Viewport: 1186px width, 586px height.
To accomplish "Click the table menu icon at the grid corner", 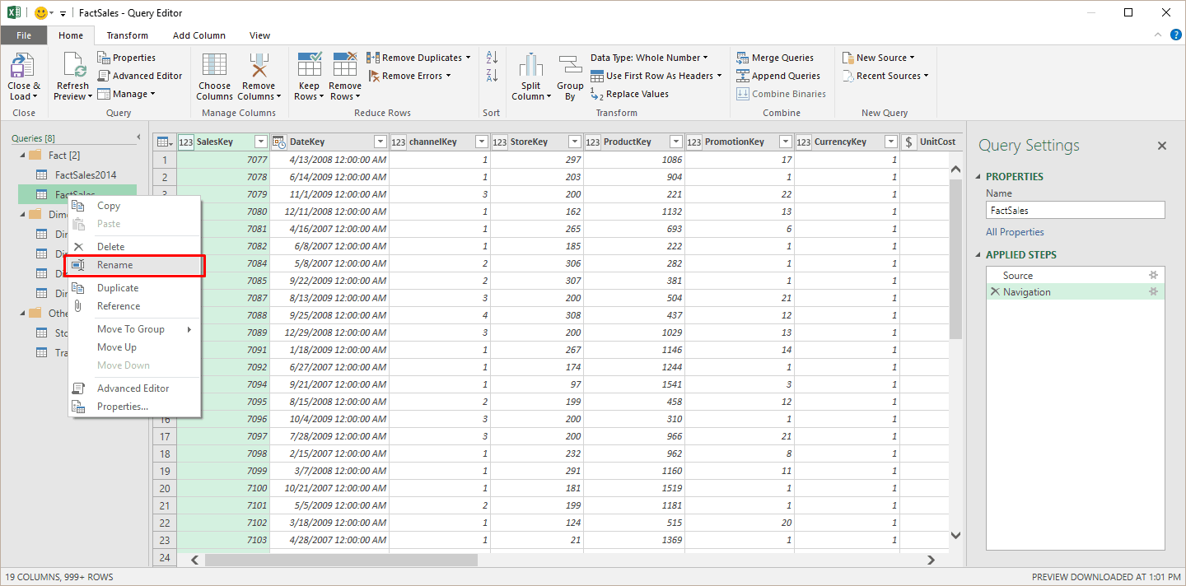I will 164,142.
